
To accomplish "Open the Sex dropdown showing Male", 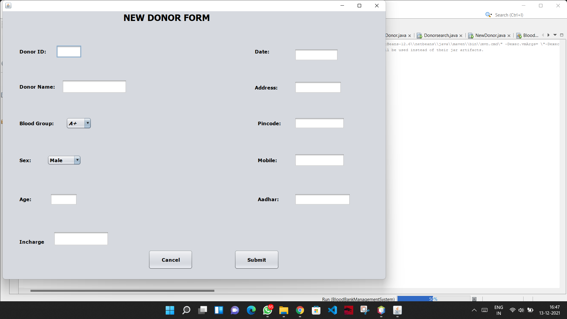I will [77, 160].
